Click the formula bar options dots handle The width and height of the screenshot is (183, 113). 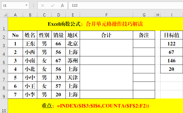coord(33,5)
